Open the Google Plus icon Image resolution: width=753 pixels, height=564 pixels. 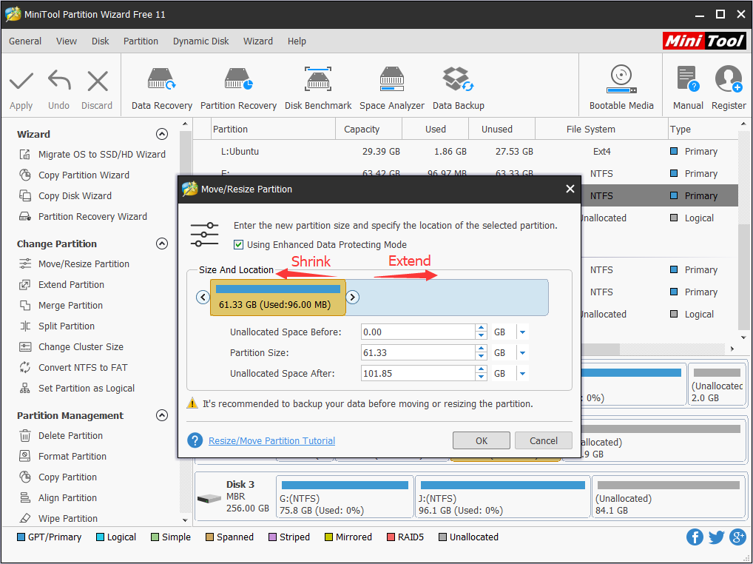[737, 537]
